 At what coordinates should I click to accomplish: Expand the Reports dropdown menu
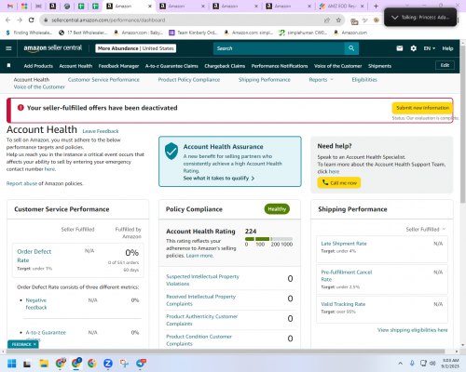tap(321, 80)
